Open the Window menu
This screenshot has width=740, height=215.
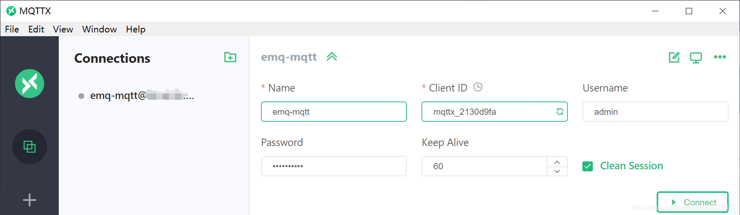coord(100,29)
